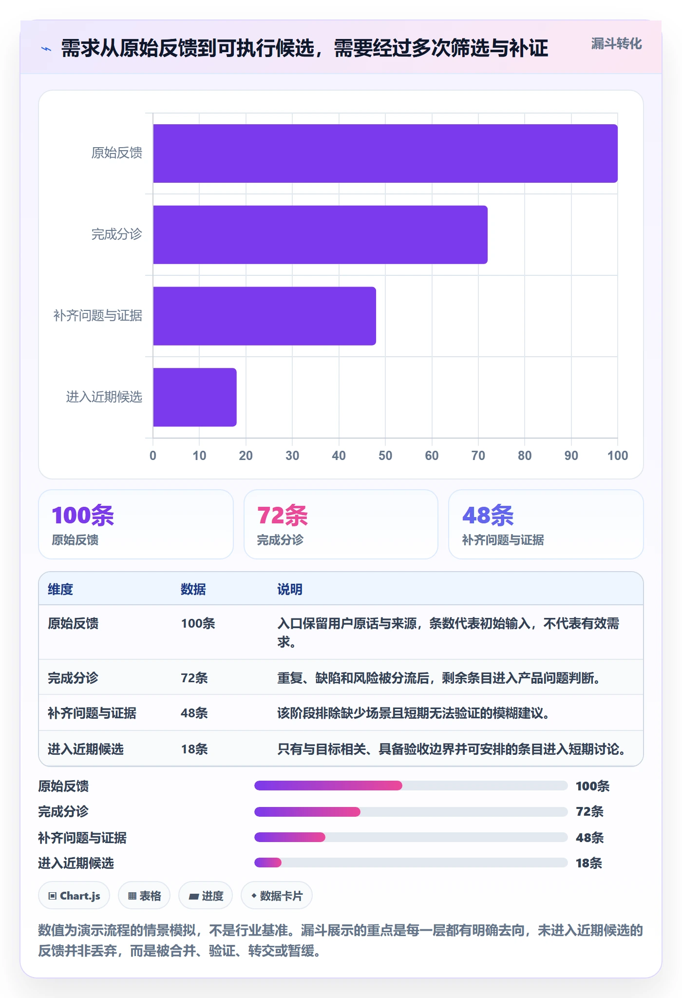Click the main title heading text

(304, 48)
